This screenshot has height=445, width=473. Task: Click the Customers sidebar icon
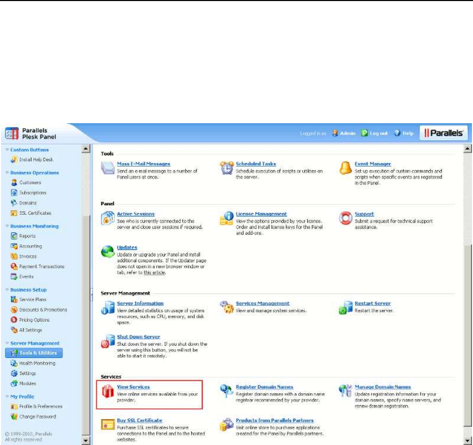click(14, 183)
